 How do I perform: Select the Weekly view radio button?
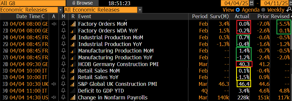click(x=263, y=10)
